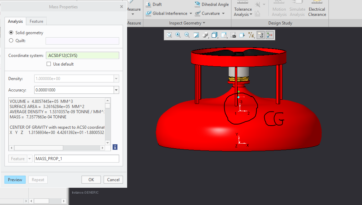This screenshot has width=362, height=205.
Task: Select the Solid geometry radio button
Action: point(11,32)
